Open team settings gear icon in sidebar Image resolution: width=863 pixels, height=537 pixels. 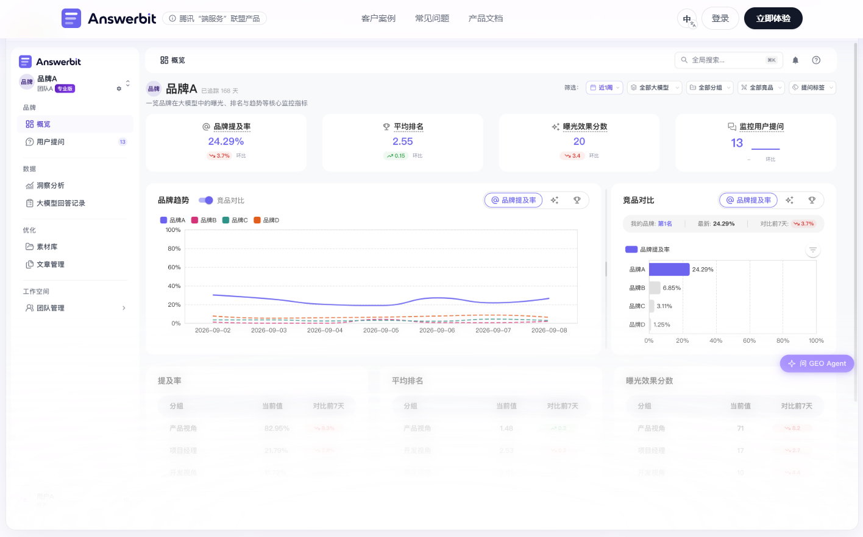pos(119,89)
